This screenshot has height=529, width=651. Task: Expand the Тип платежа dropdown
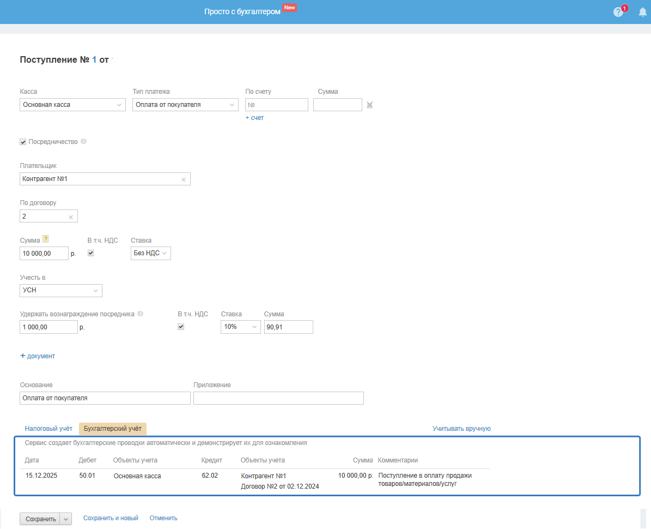click(185, 105)
